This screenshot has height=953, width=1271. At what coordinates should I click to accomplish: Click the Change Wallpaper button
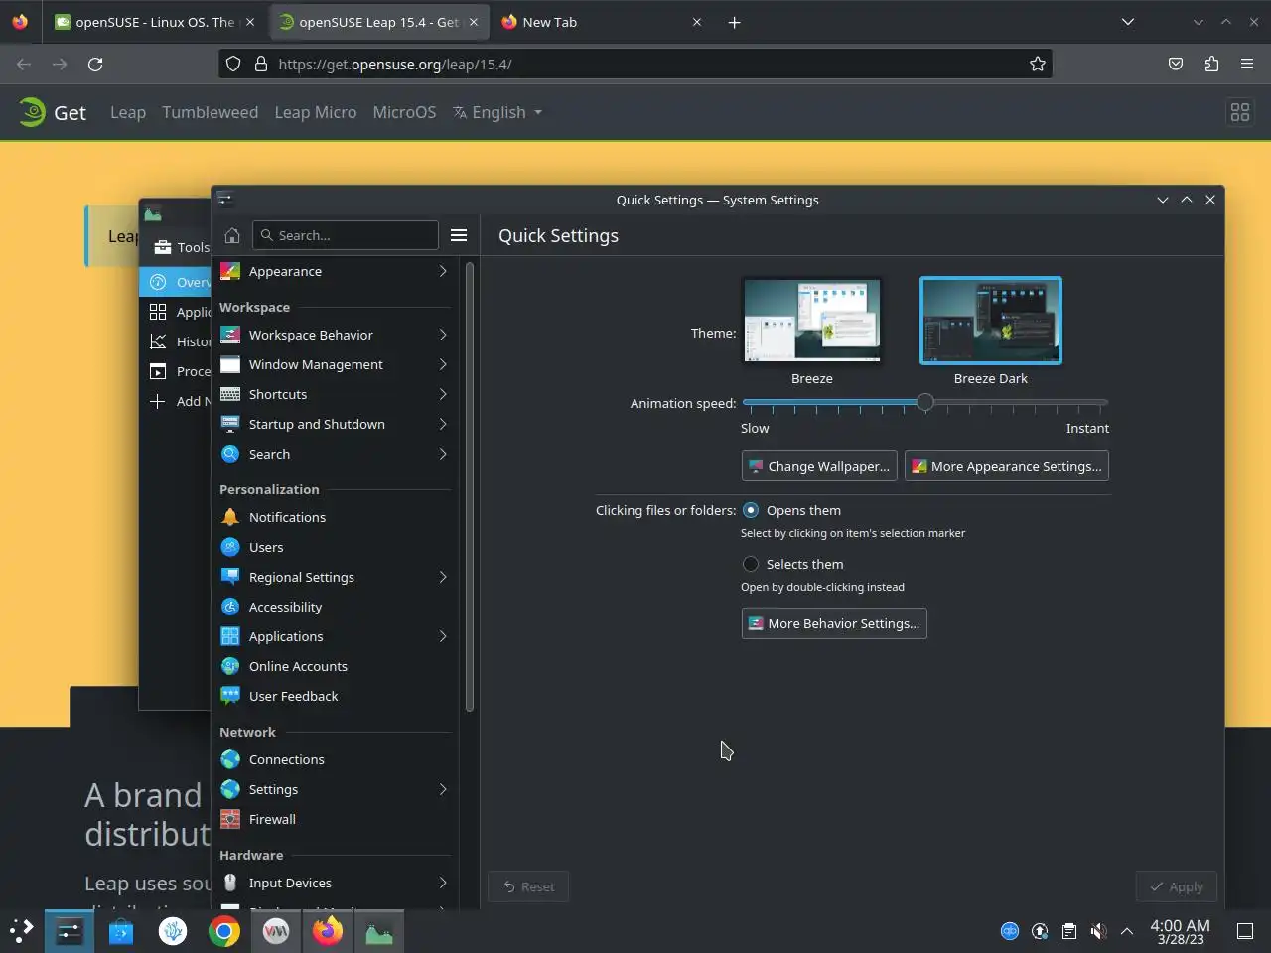pyautogui.click(x=819, y=466)
